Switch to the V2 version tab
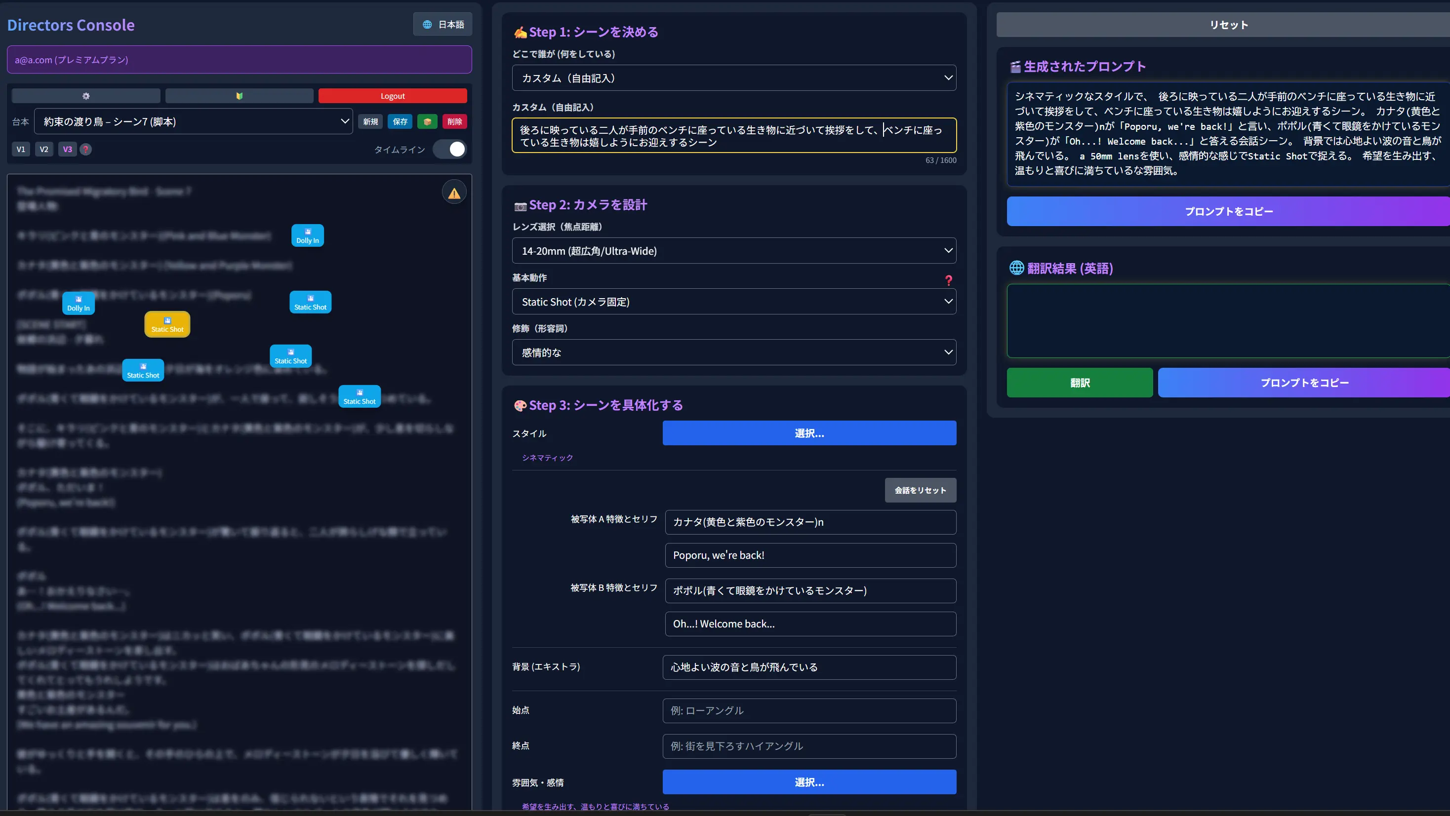Viewport: 1450px width, 816px height. 44,149
